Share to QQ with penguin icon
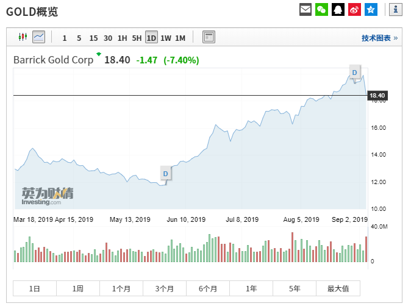Viewport: 411px width, 306px height. 338,10
